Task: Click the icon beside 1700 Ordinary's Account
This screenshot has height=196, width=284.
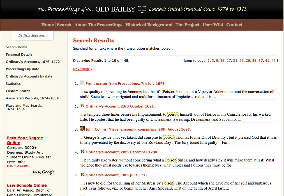Action: click(82, 152)
